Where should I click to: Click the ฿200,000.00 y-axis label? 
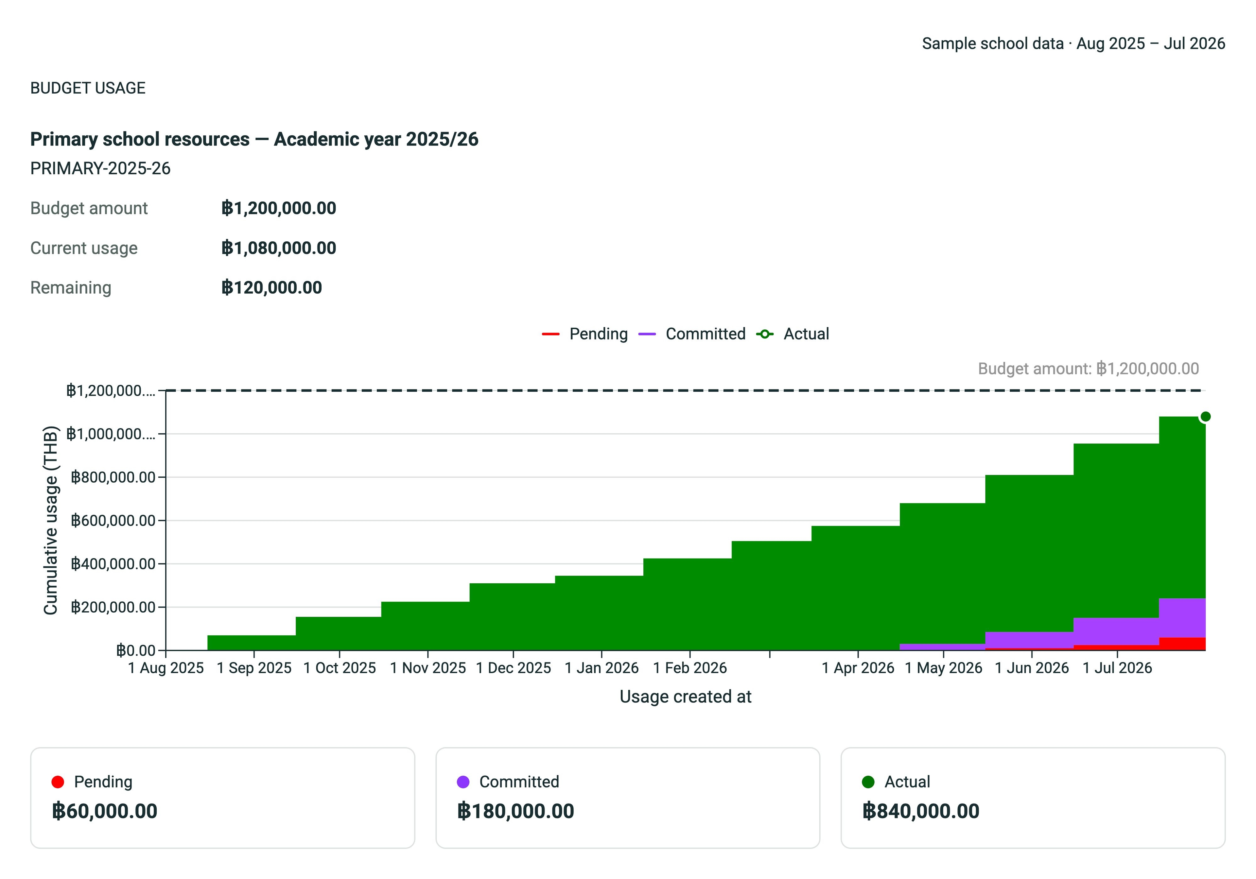click(113, 607)
